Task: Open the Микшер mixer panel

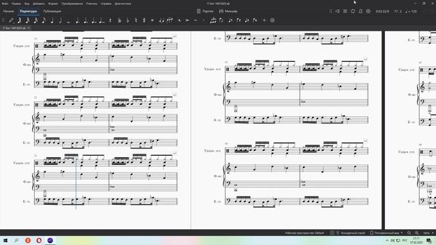Action: coord(228,12)
